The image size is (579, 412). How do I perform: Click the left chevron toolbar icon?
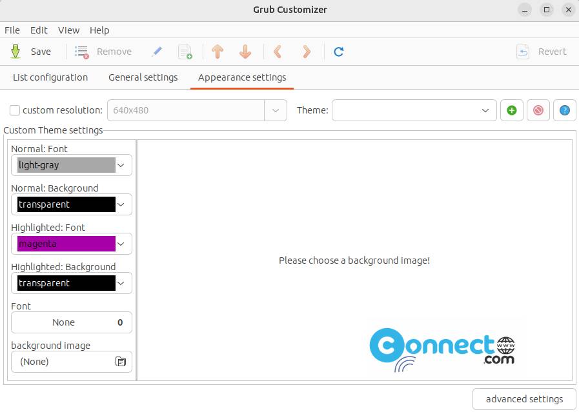tap(278, 52)
